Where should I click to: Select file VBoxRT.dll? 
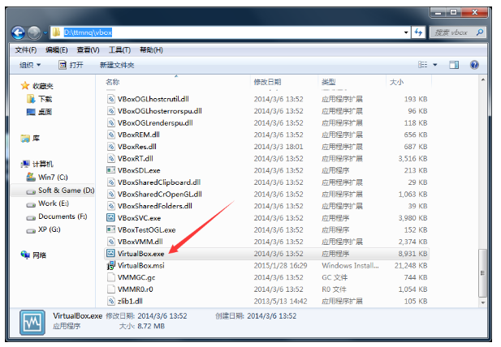pyautogui.click(x=135, y=159)
